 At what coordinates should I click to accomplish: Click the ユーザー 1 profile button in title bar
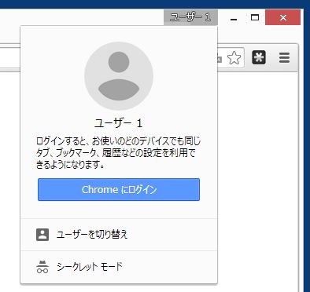[x=190, y=17]
